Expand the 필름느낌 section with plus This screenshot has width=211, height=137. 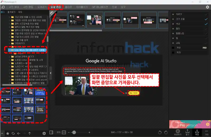[x=173, y=34]
